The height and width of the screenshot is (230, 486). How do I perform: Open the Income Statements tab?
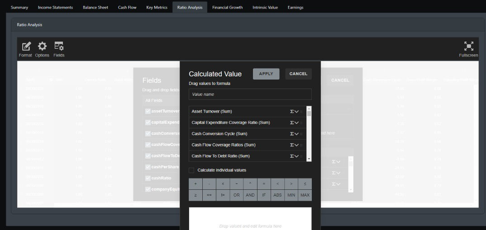pos(56,7)
